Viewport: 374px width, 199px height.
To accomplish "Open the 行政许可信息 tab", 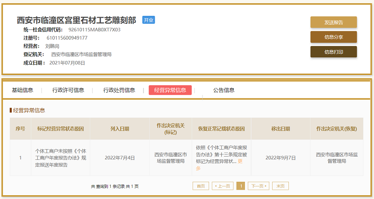I will [x=68, y=90].
